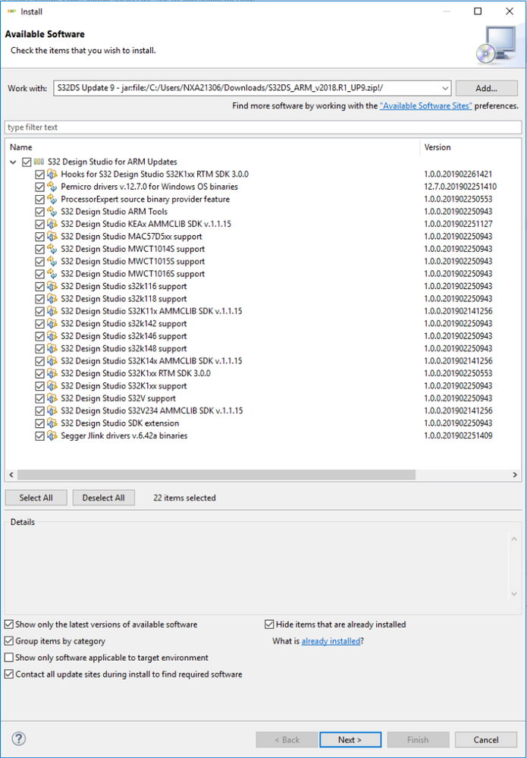Click icon beside Segger Jlink drivers
527x758 pixels.
point(52,436)
